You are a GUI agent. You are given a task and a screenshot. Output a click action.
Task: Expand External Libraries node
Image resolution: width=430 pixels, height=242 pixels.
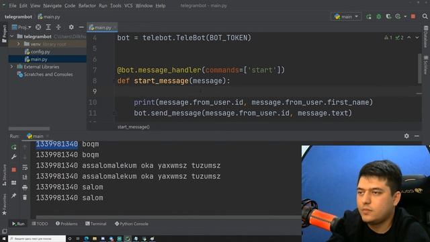(12, 67)
